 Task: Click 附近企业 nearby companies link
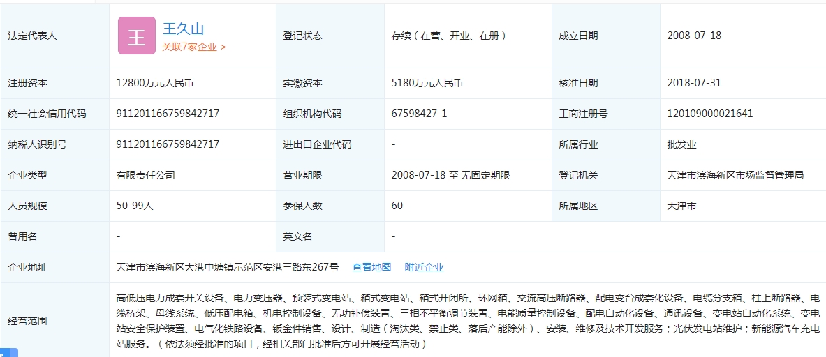[x=424, y=267]
